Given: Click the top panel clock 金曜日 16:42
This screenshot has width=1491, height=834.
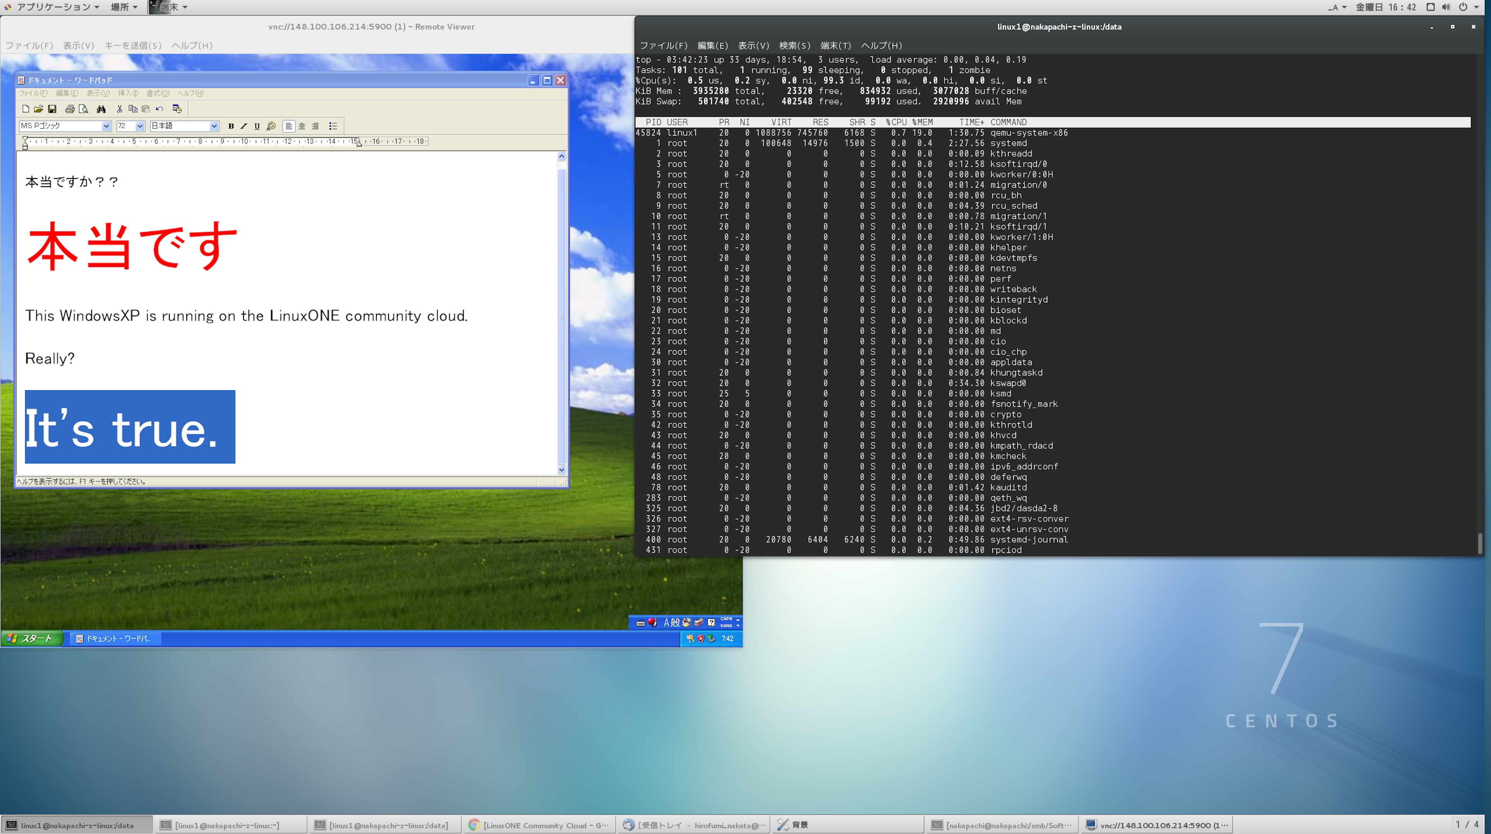Looking at the screenshot, I should click(1385, 7).
